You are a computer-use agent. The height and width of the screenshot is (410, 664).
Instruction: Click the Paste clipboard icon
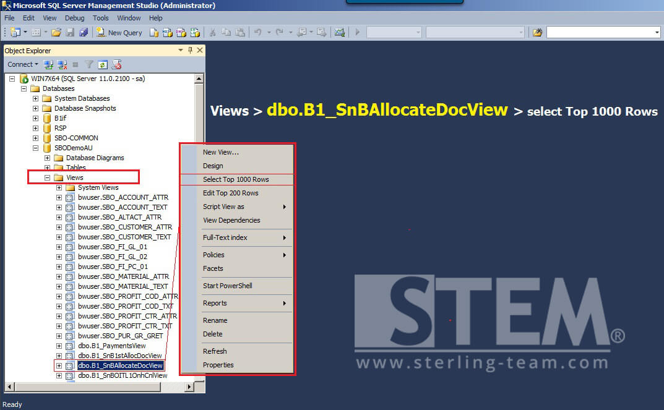pyautogui.click(x=240, y=33)
